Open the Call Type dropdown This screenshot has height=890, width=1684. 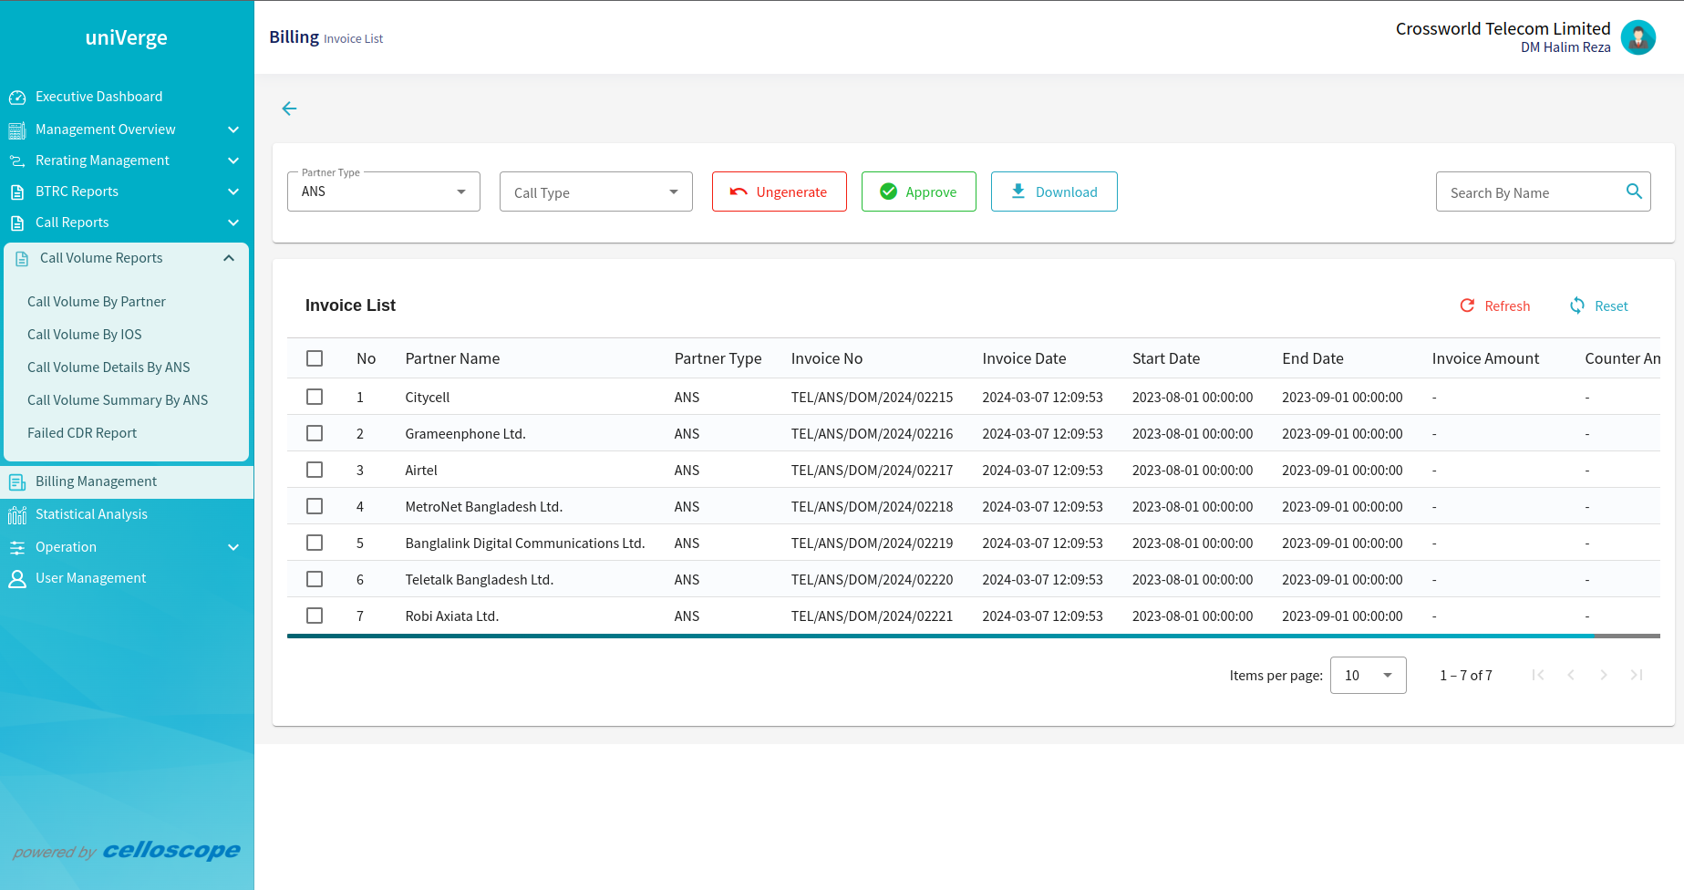point(596,191)
